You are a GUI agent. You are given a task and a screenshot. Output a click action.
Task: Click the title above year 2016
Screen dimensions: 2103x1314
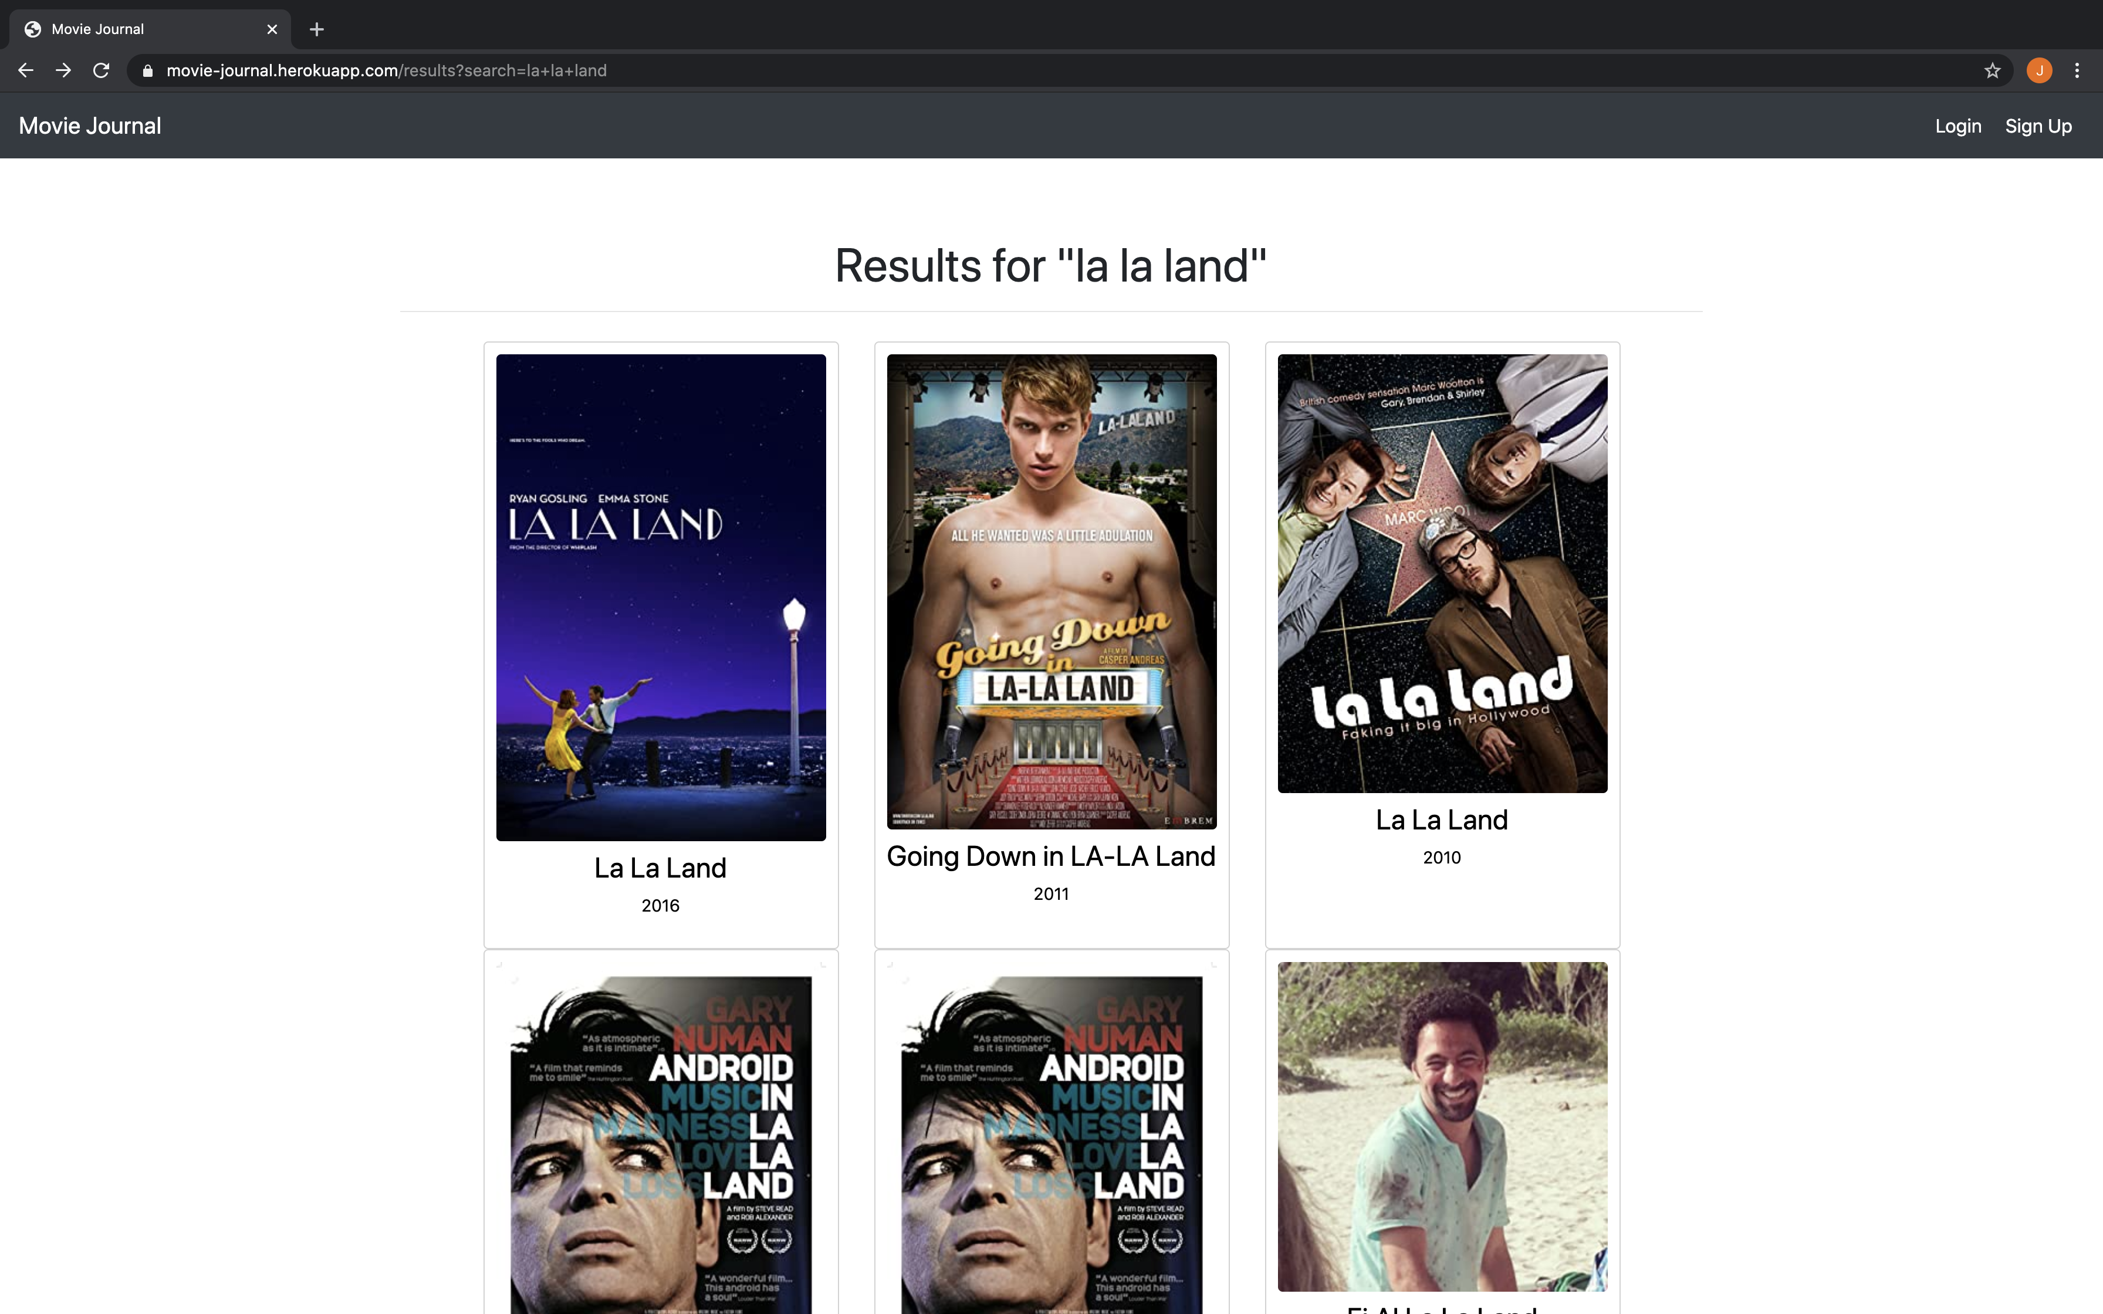coord(661,868)
